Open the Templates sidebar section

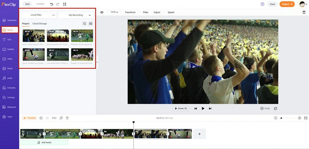click(x=9, y=20)
